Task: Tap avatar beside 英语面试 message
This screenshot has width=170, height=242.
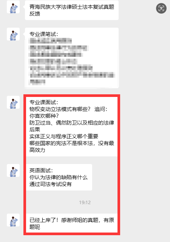Action: point(13,170)
